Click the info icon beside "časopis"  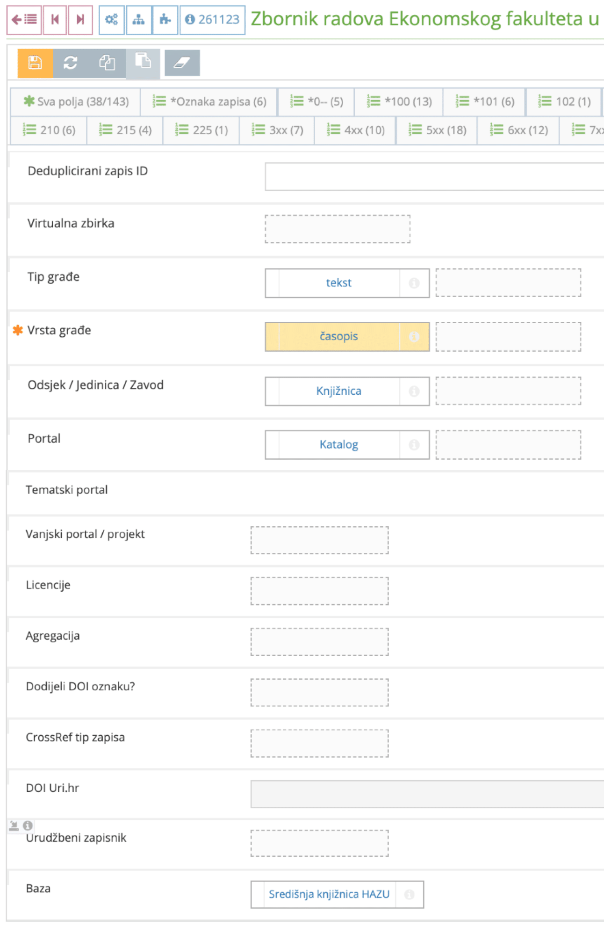pyautogui.click(x=414, y=337)
